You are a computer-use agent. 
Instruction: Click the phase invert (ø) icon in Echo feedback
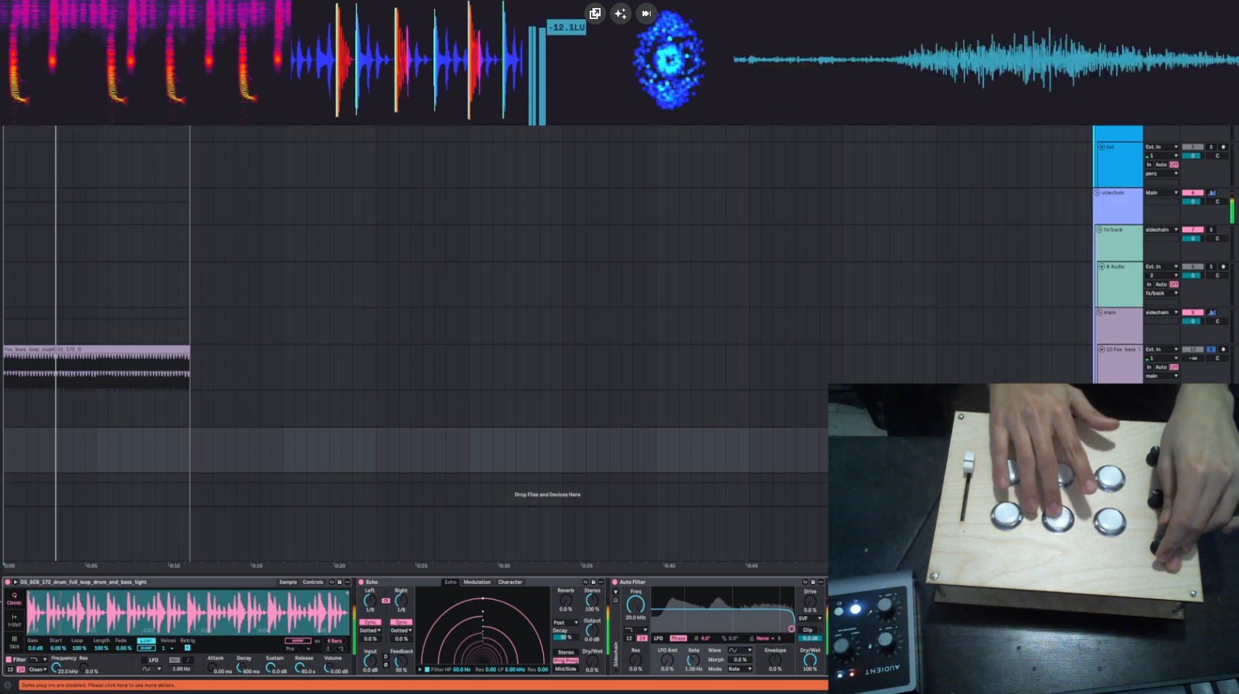tap(385, 664)
